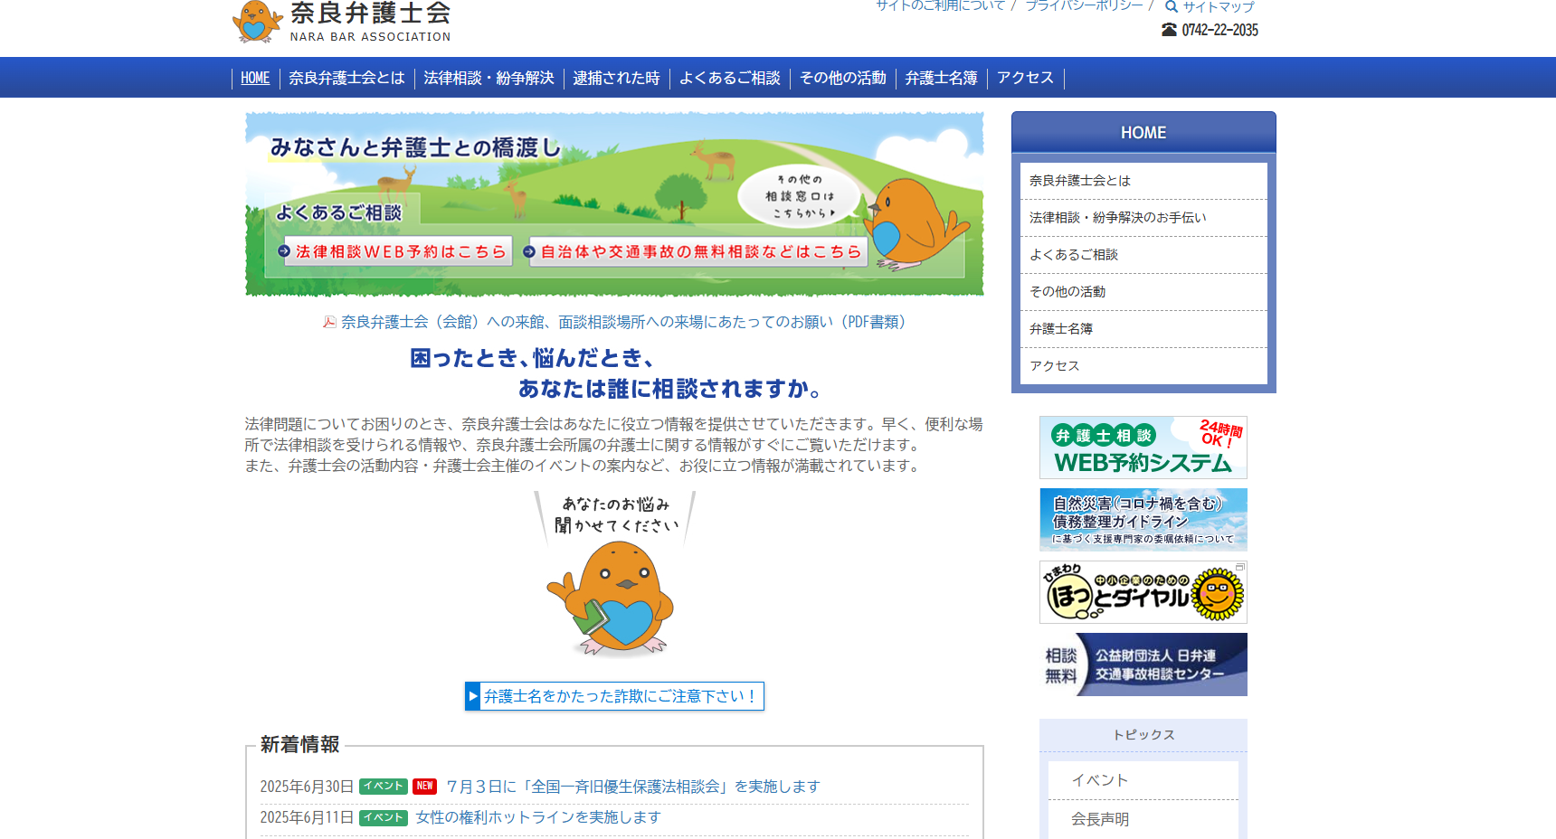Click the date 2025年6月11日
The image size is (1556, 839).
(x=307, y=817)
